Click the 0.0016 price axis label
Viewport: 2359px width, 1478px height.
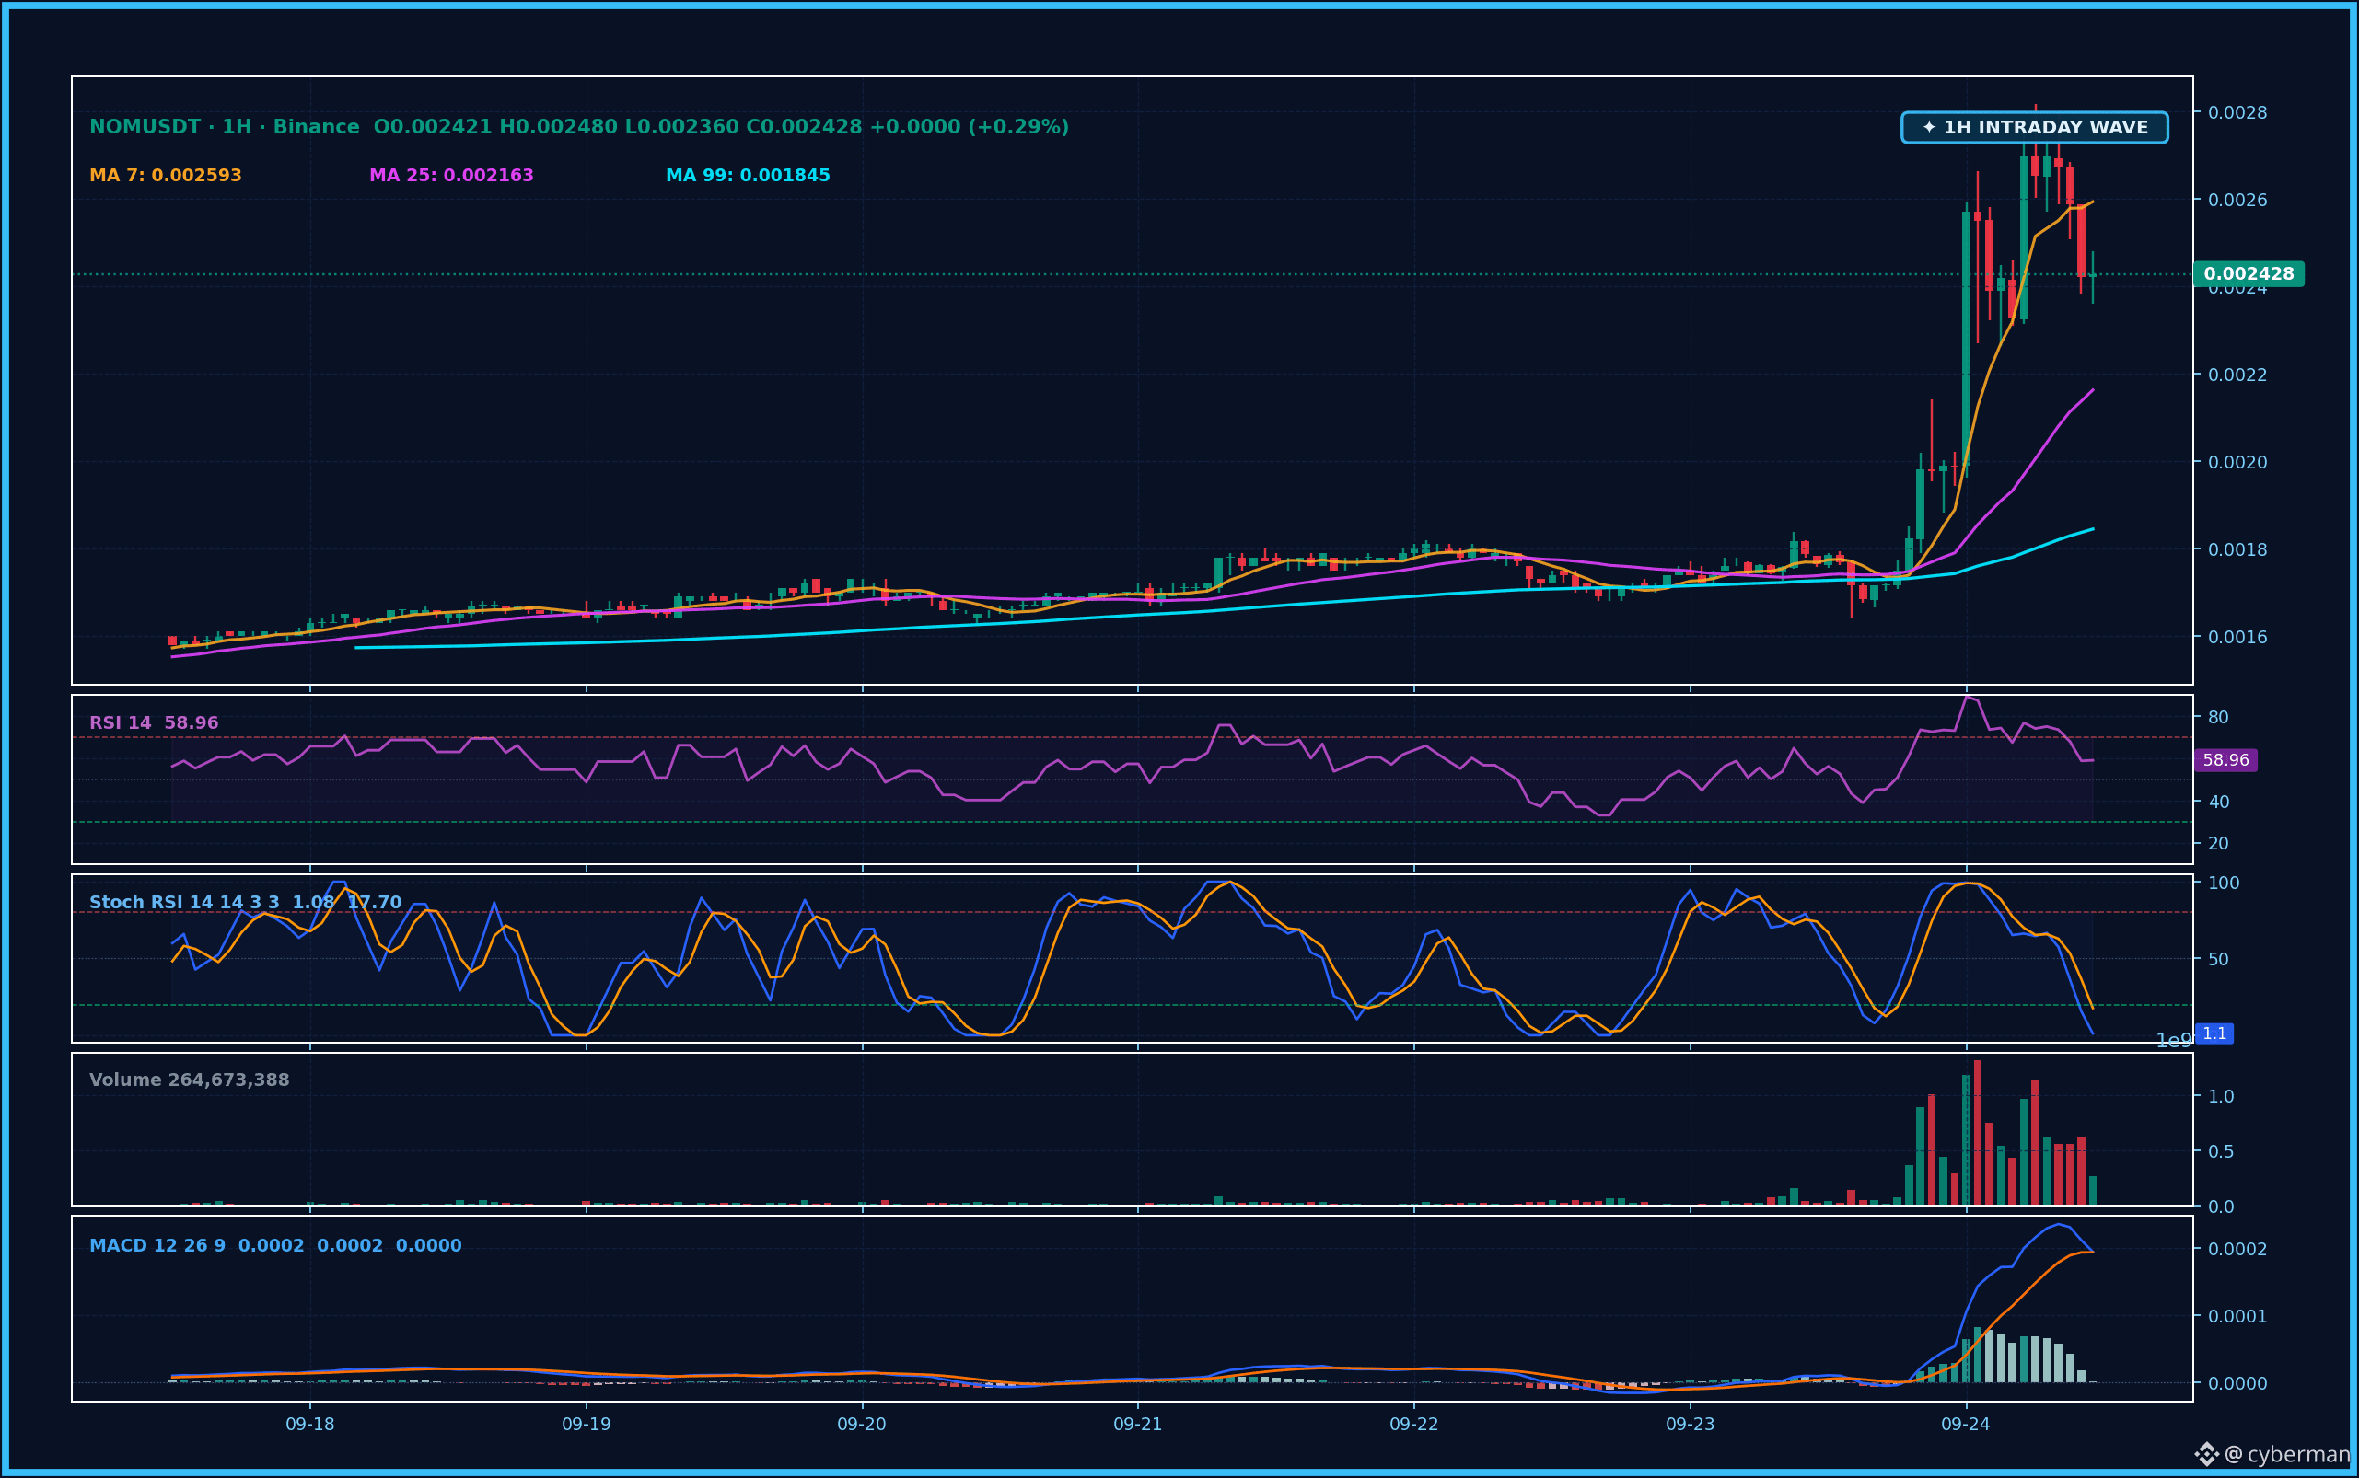coord(2237,636)
